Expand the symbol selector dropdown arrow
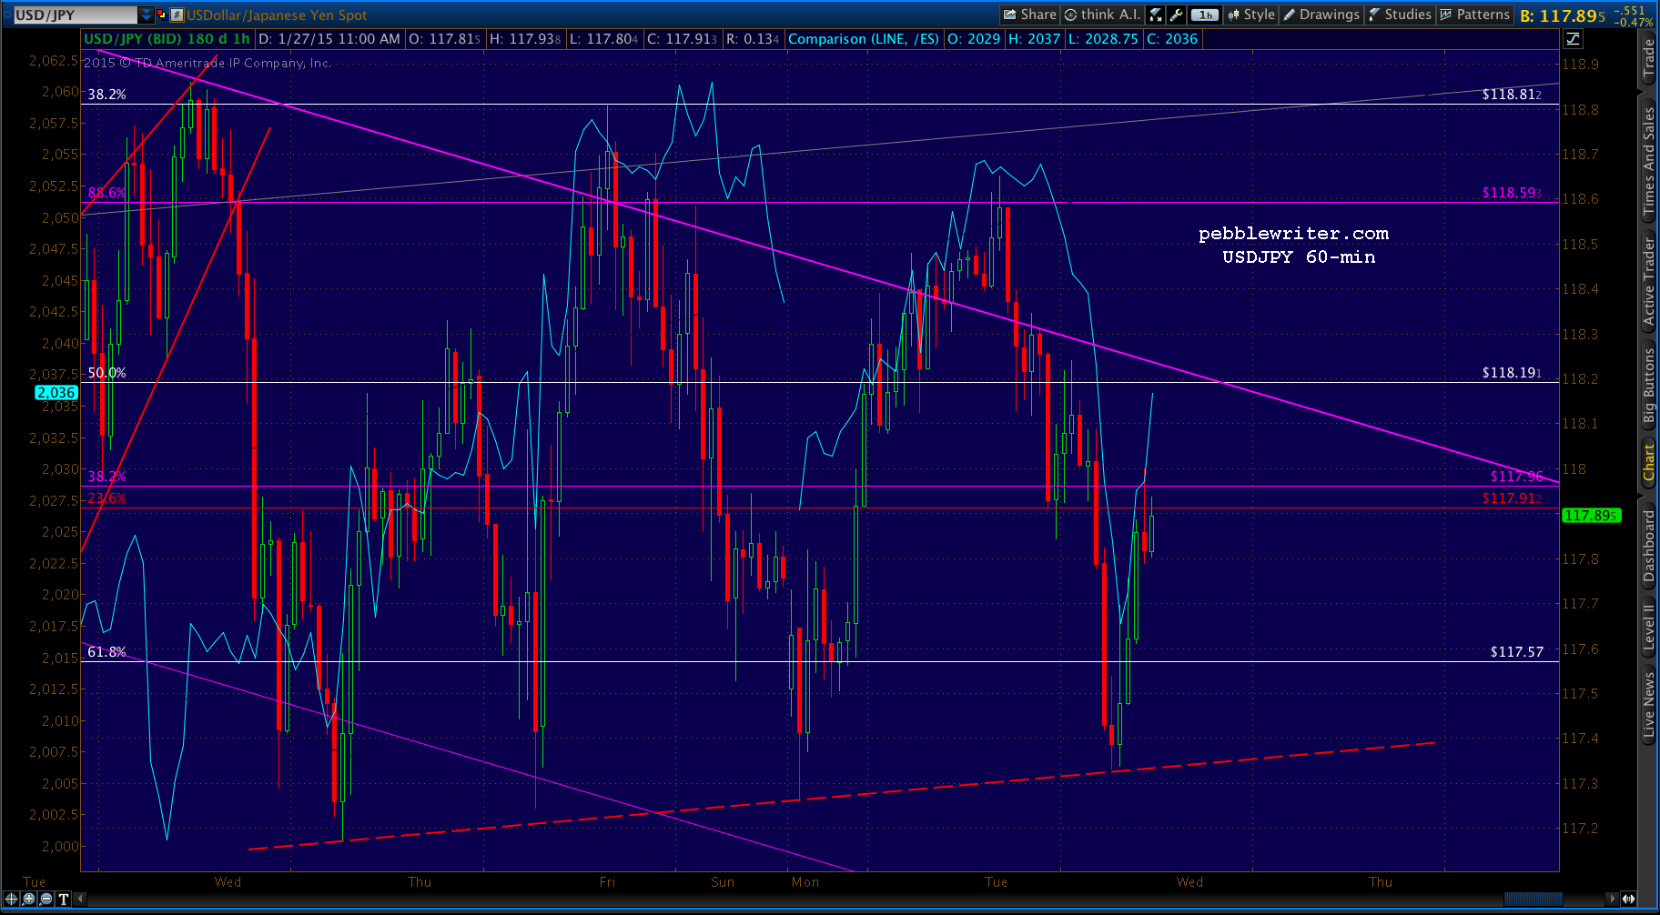The image size is (1660, 915). point(147,15)
